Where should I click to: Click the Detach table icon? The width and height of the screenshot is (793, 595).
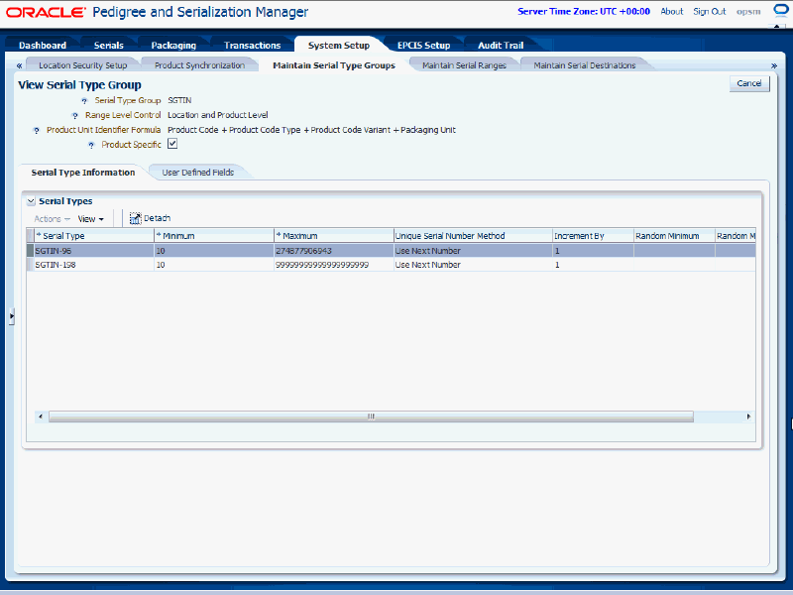point(135,218)
